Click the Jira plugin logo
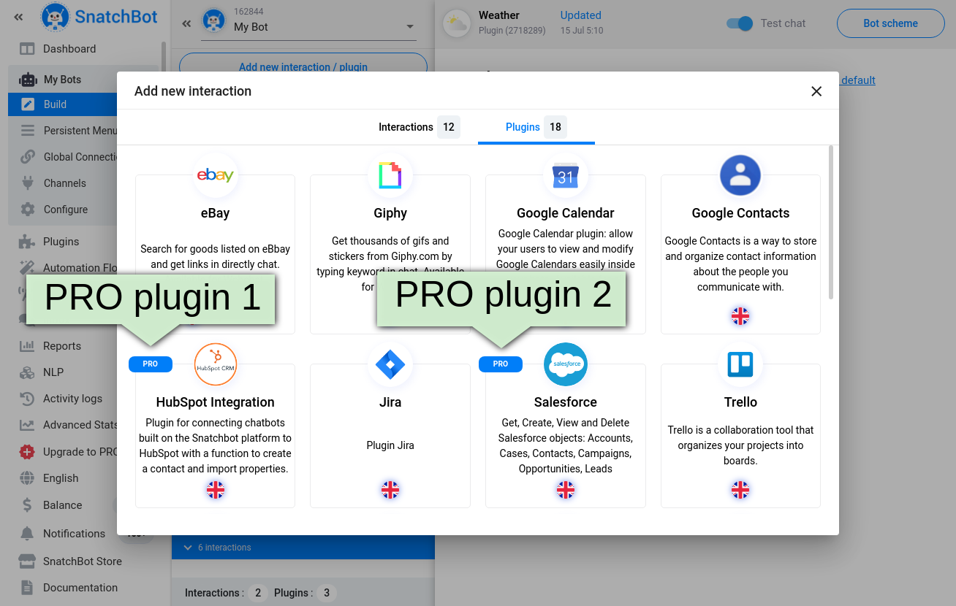Image resolution: width=956 pixels, height=606 pixels. click(x=390, y=364)
